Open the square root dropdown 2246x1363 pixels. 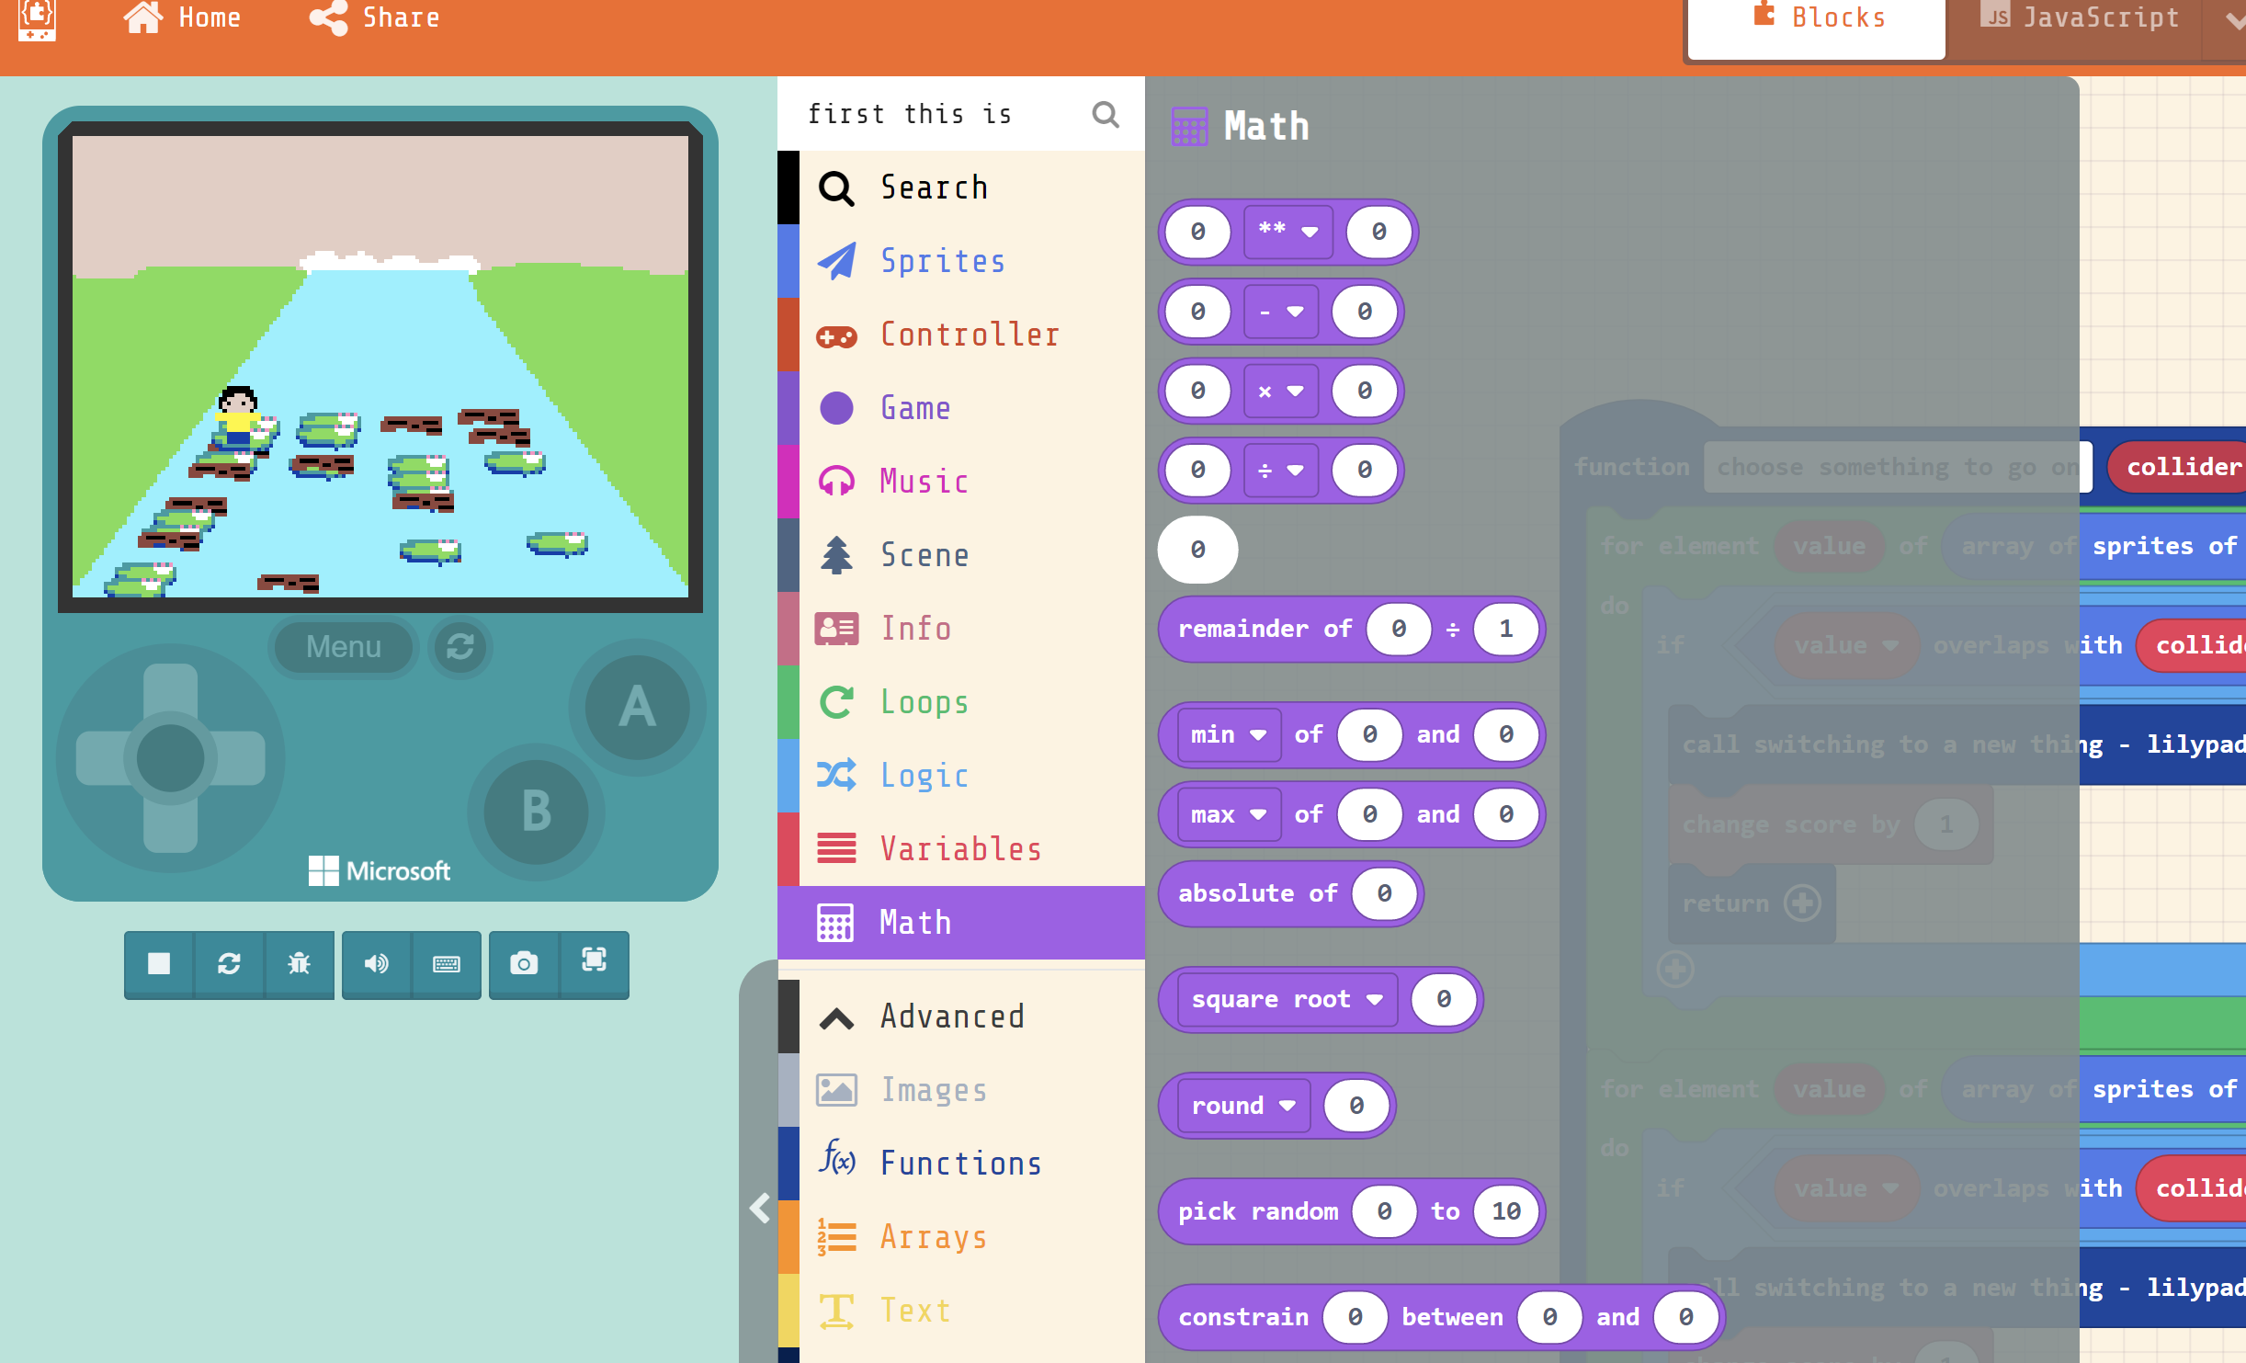tap(1287, 999)
